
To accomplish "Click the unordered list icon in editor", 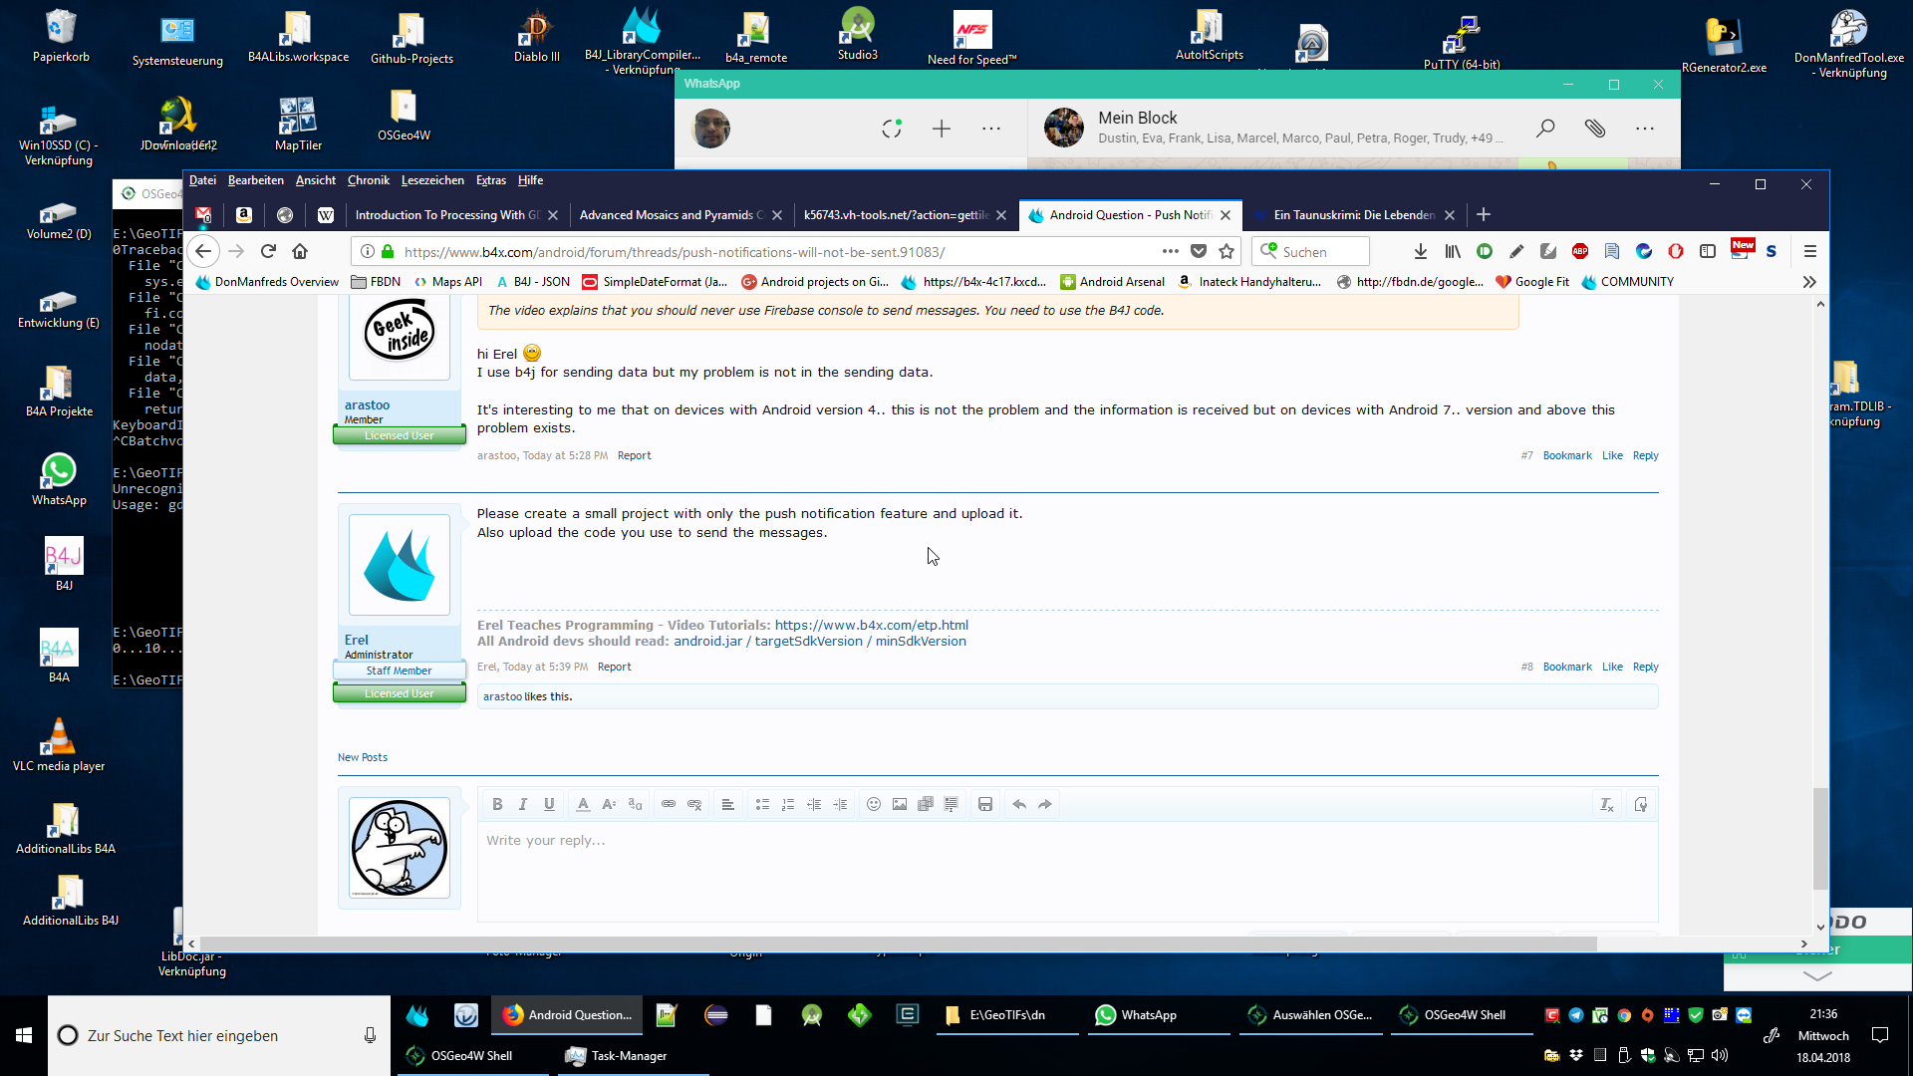I will (x=762, y=804).
